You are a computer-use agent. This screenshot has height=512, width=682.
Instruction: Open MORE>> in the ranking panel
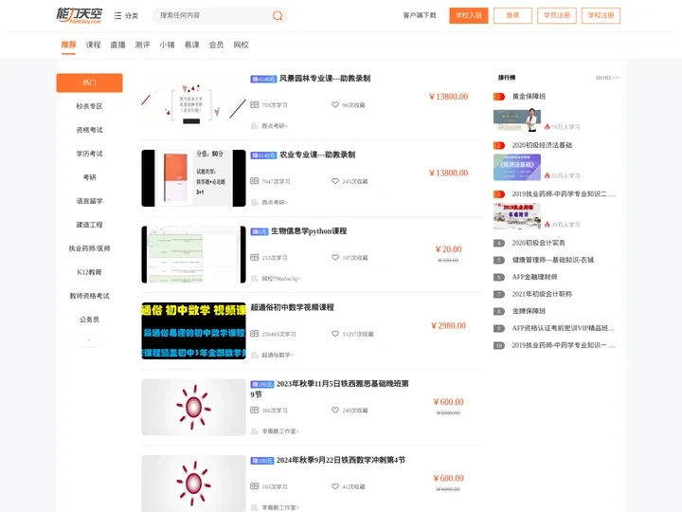(606, 78)
